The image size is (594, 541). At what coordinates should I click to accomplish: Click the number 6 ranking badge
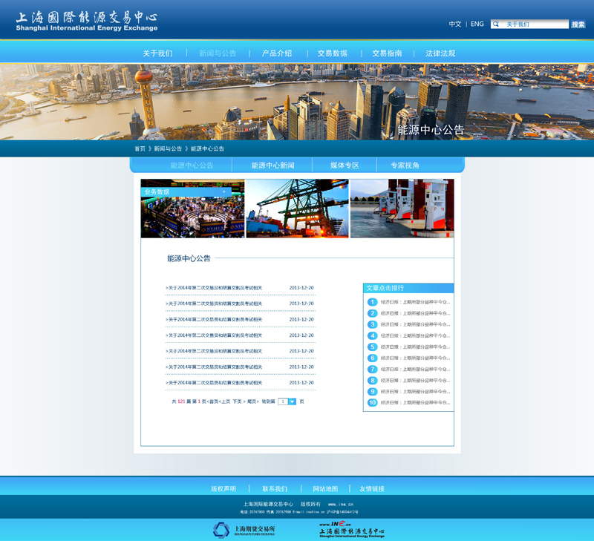pyautogui.click(x=373, y=358)
